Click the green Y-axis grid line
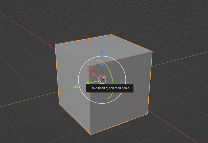Screen dimensions: 208x143 [x=26, y=101]
